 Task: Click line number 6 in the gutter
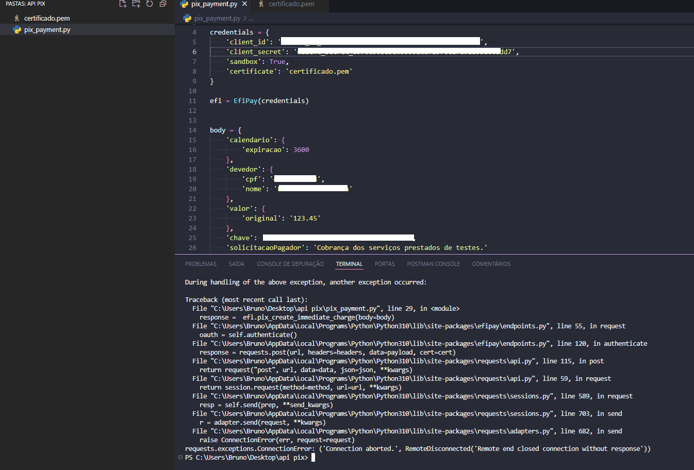[194, 52]
